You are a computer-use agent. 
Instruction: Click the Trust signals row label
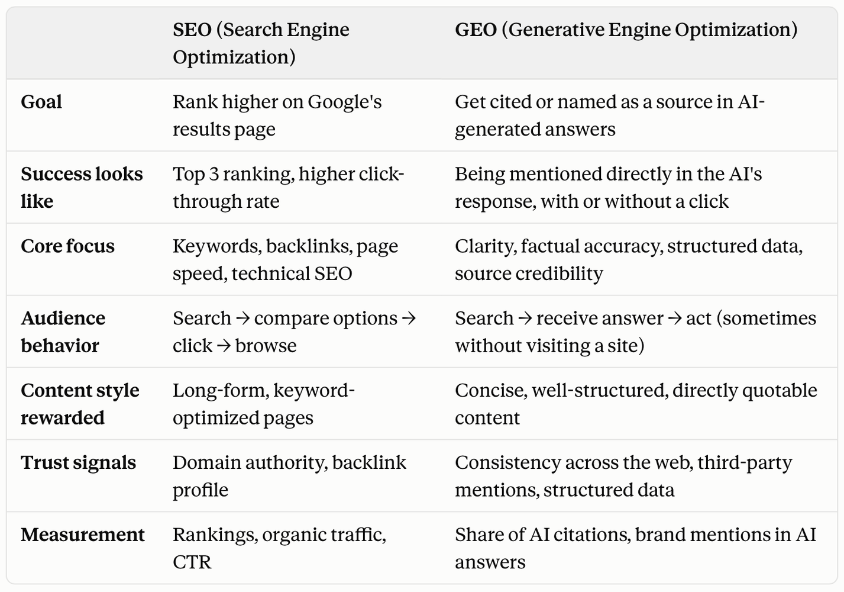[78, 463]
